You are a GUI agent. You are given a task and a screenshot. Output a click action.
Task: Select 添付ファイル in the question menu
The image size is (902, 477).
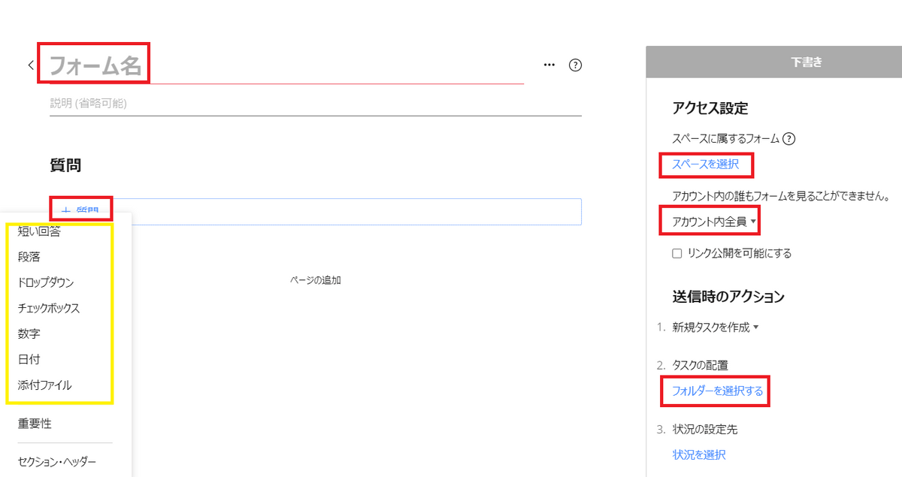point(45,385)
